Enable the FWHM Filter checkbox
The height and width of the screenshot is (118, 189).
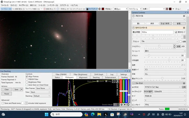(x=27, y=79)
